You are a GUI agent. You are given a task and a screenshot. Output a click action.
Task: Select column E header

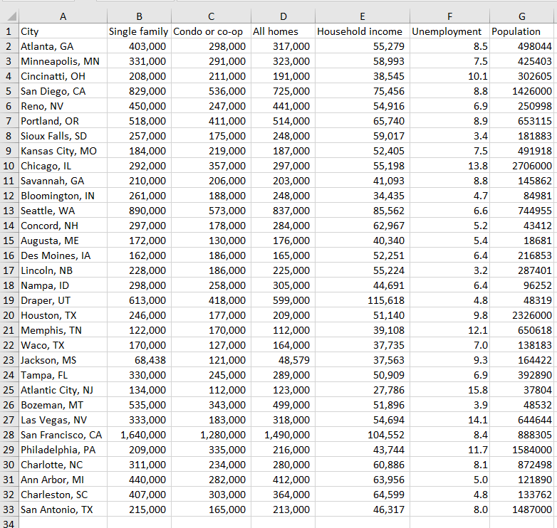tap(363, 16)
